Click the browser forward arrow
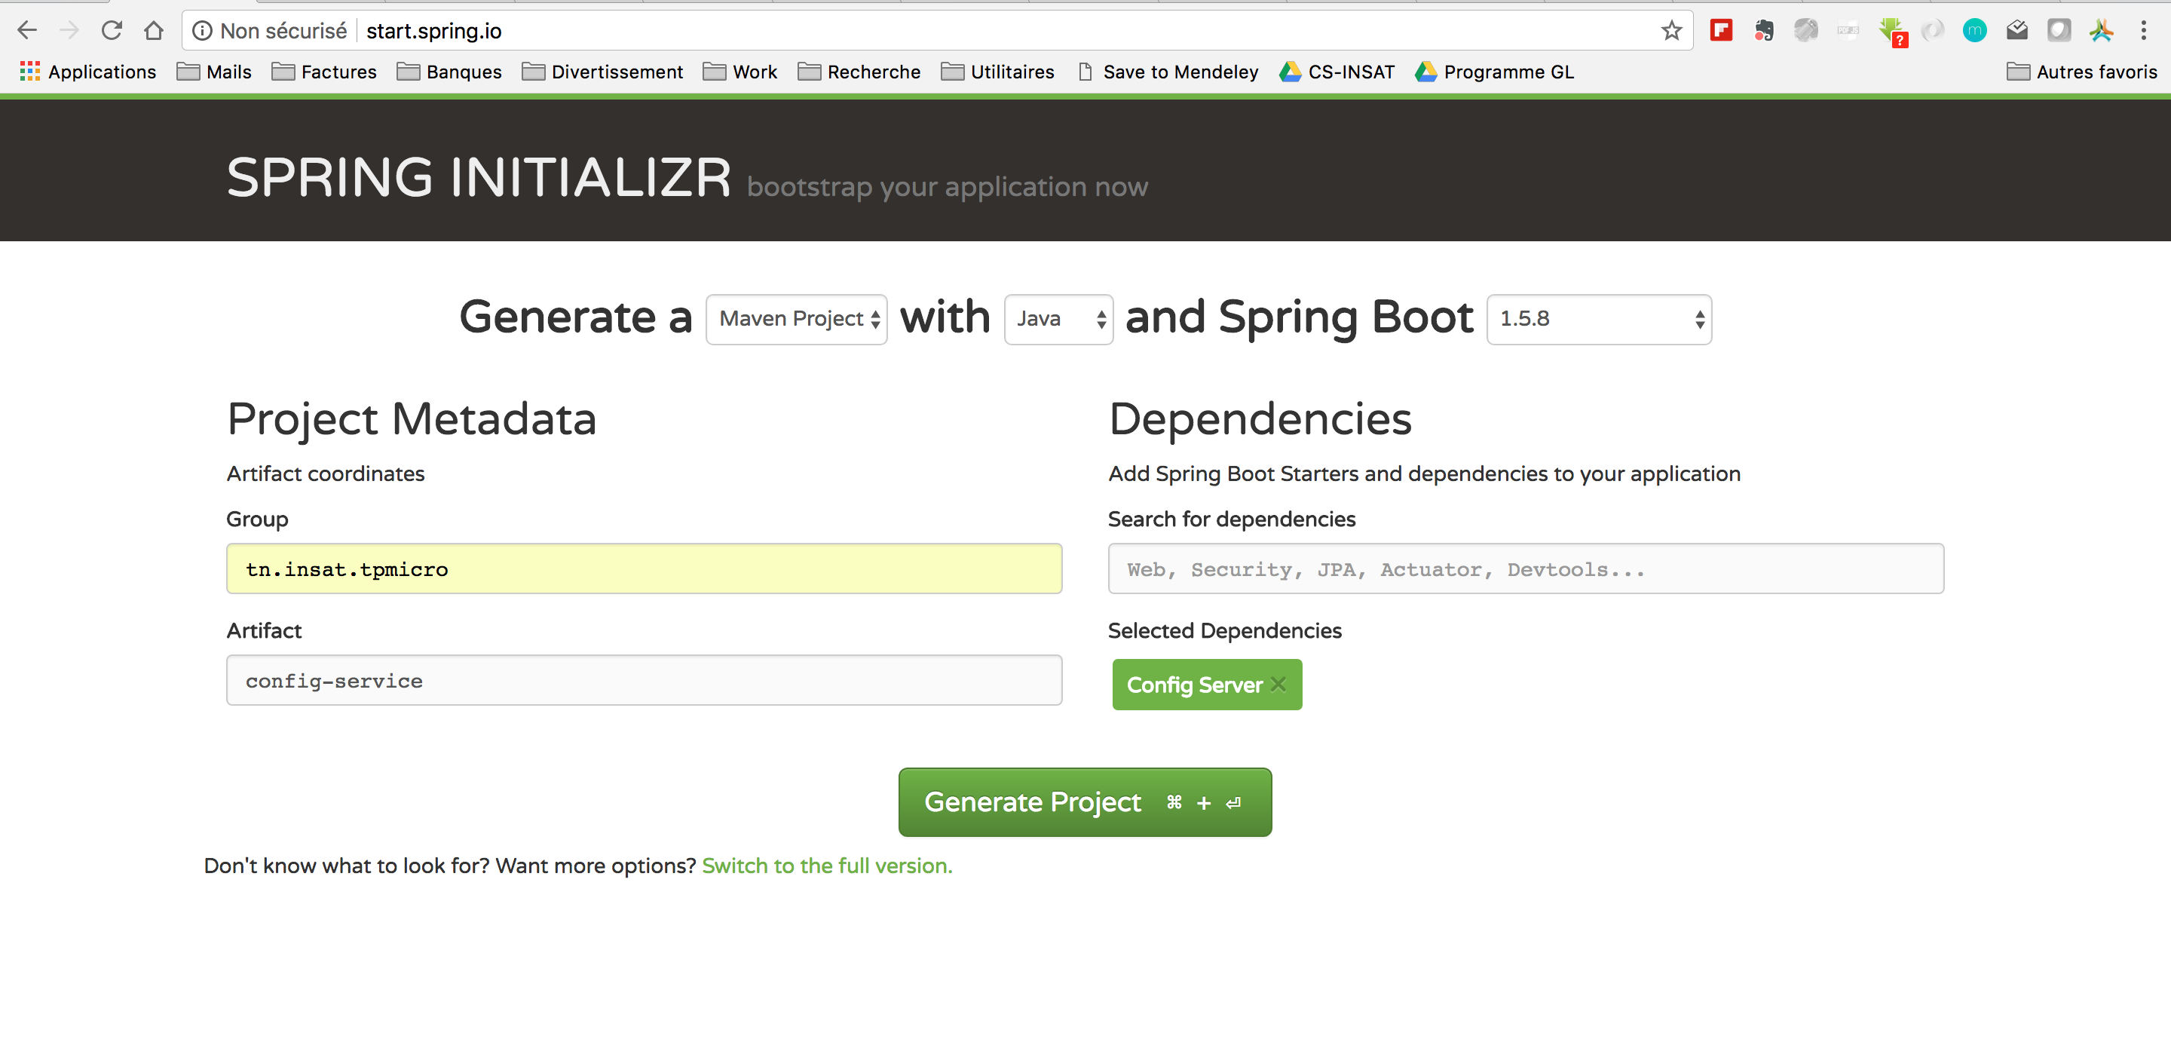 69,31
